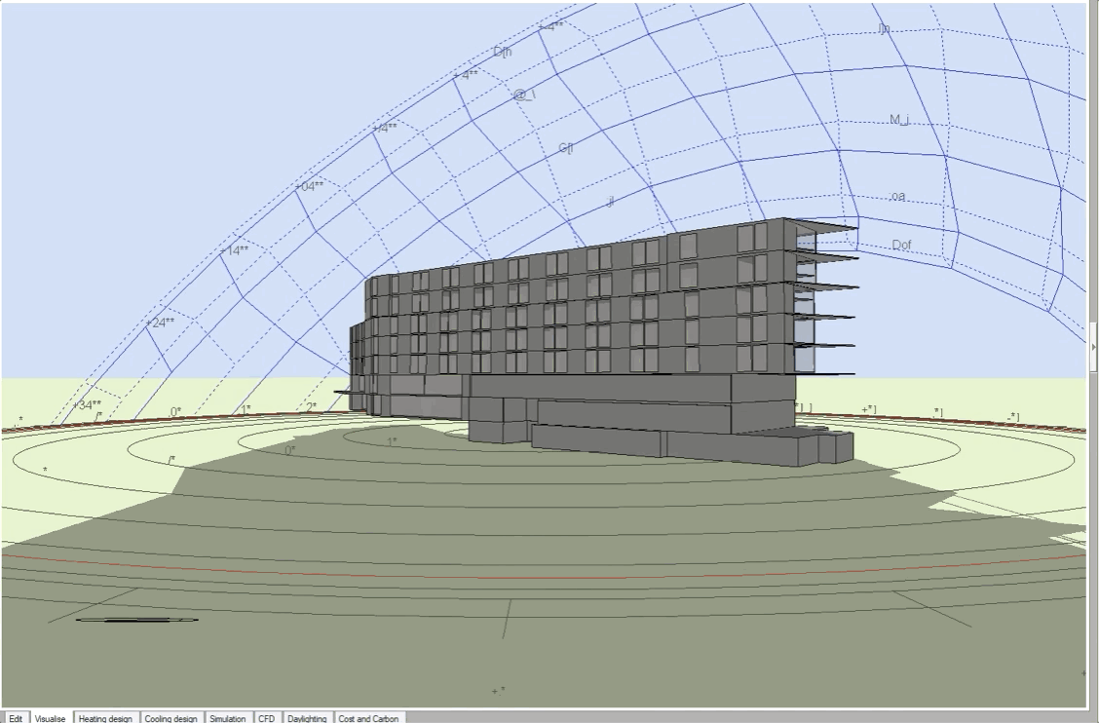
Task: Go to the Simulation tab
Action: [x=228, y=718]
